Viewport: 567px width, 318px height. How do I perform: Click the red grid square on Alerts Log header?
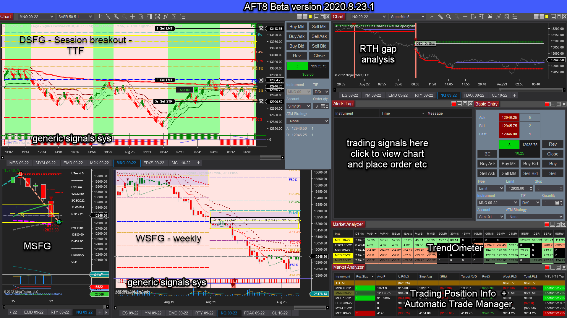453,104
